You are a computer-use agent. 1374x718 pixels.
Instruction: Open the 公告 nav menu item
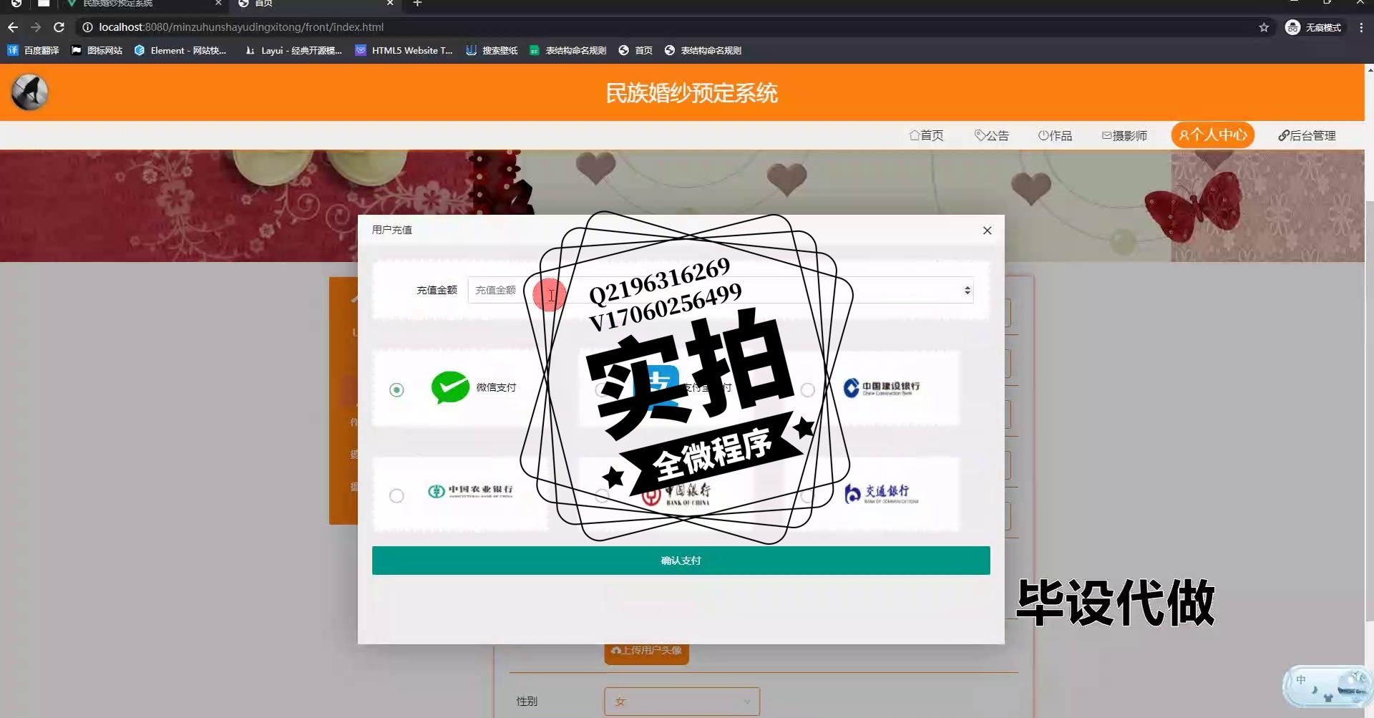pos(992,135)
